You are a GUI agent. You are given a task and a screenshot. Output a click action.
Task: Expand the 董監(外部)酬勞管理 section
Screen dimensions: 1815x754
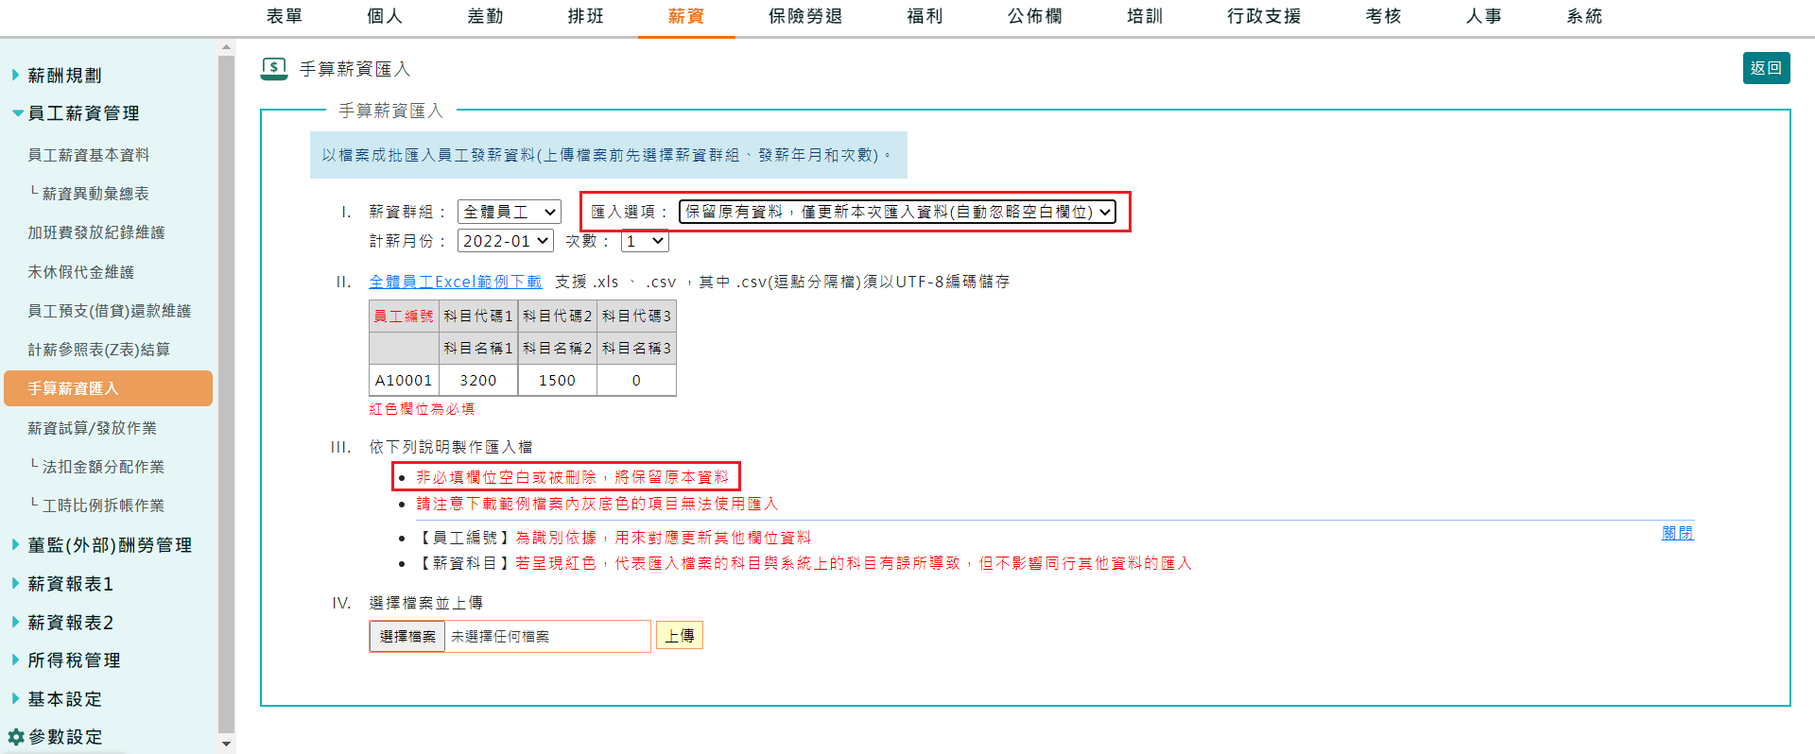(15, 544)
